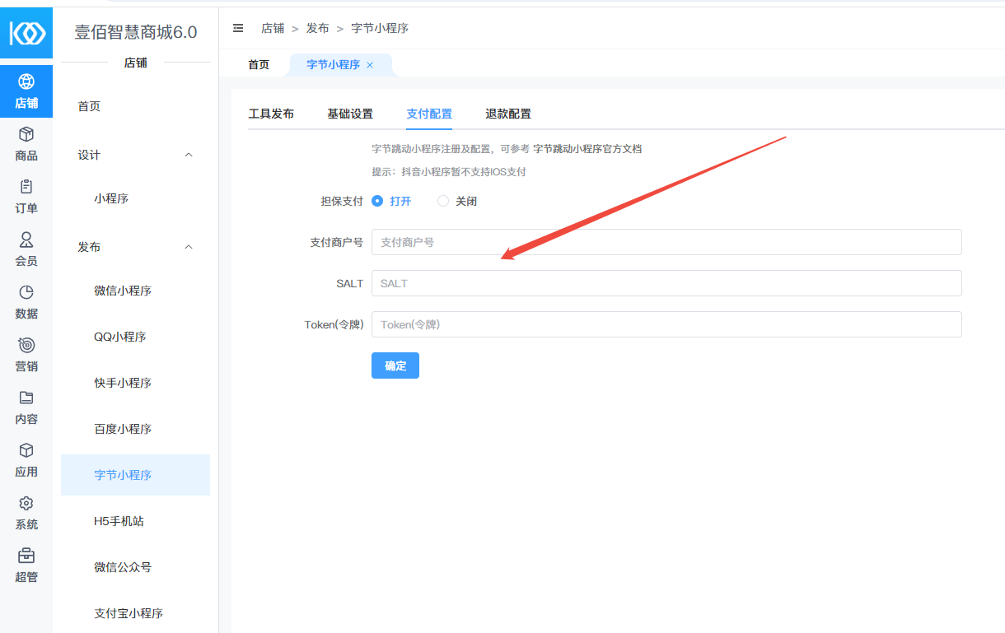Select the 数据 pie chart icon
The height and width of the screenshot is (633, 1005).
pos(26,293)
